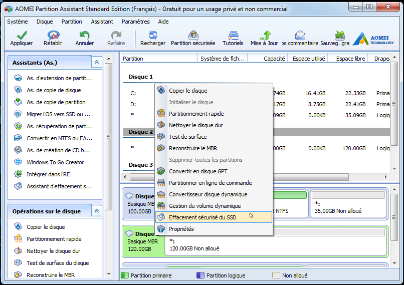Click the commentaire envelope toolbar icon
Image resolution: width=404 pixels, height=285 pixels.
click(300, 38)
